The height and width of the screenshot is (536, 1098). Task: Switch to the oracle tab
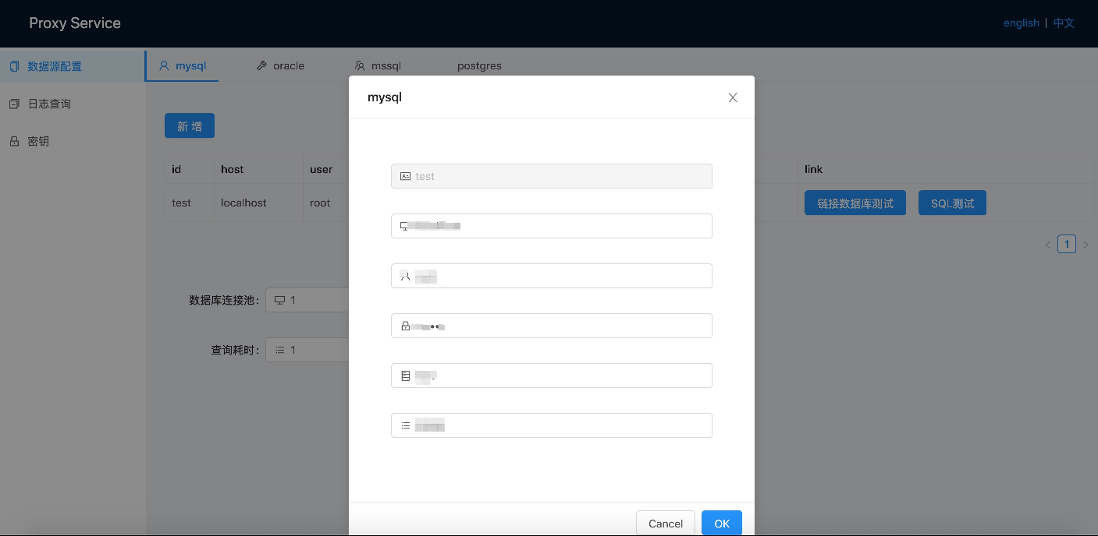[280, 65]
